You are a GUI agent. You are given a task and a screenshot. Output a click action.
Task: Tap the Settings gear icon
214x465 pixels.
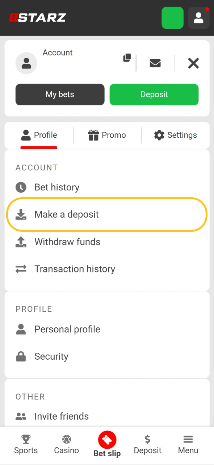pyautogui.click(x=159, y=135)
